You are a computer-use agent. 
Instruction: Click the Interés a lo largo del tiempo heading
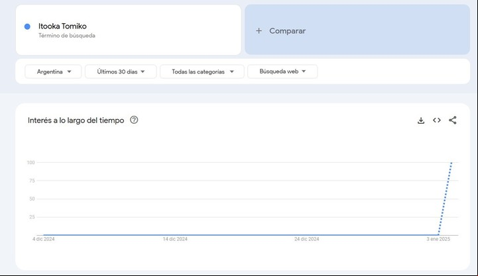click(76, 120)
